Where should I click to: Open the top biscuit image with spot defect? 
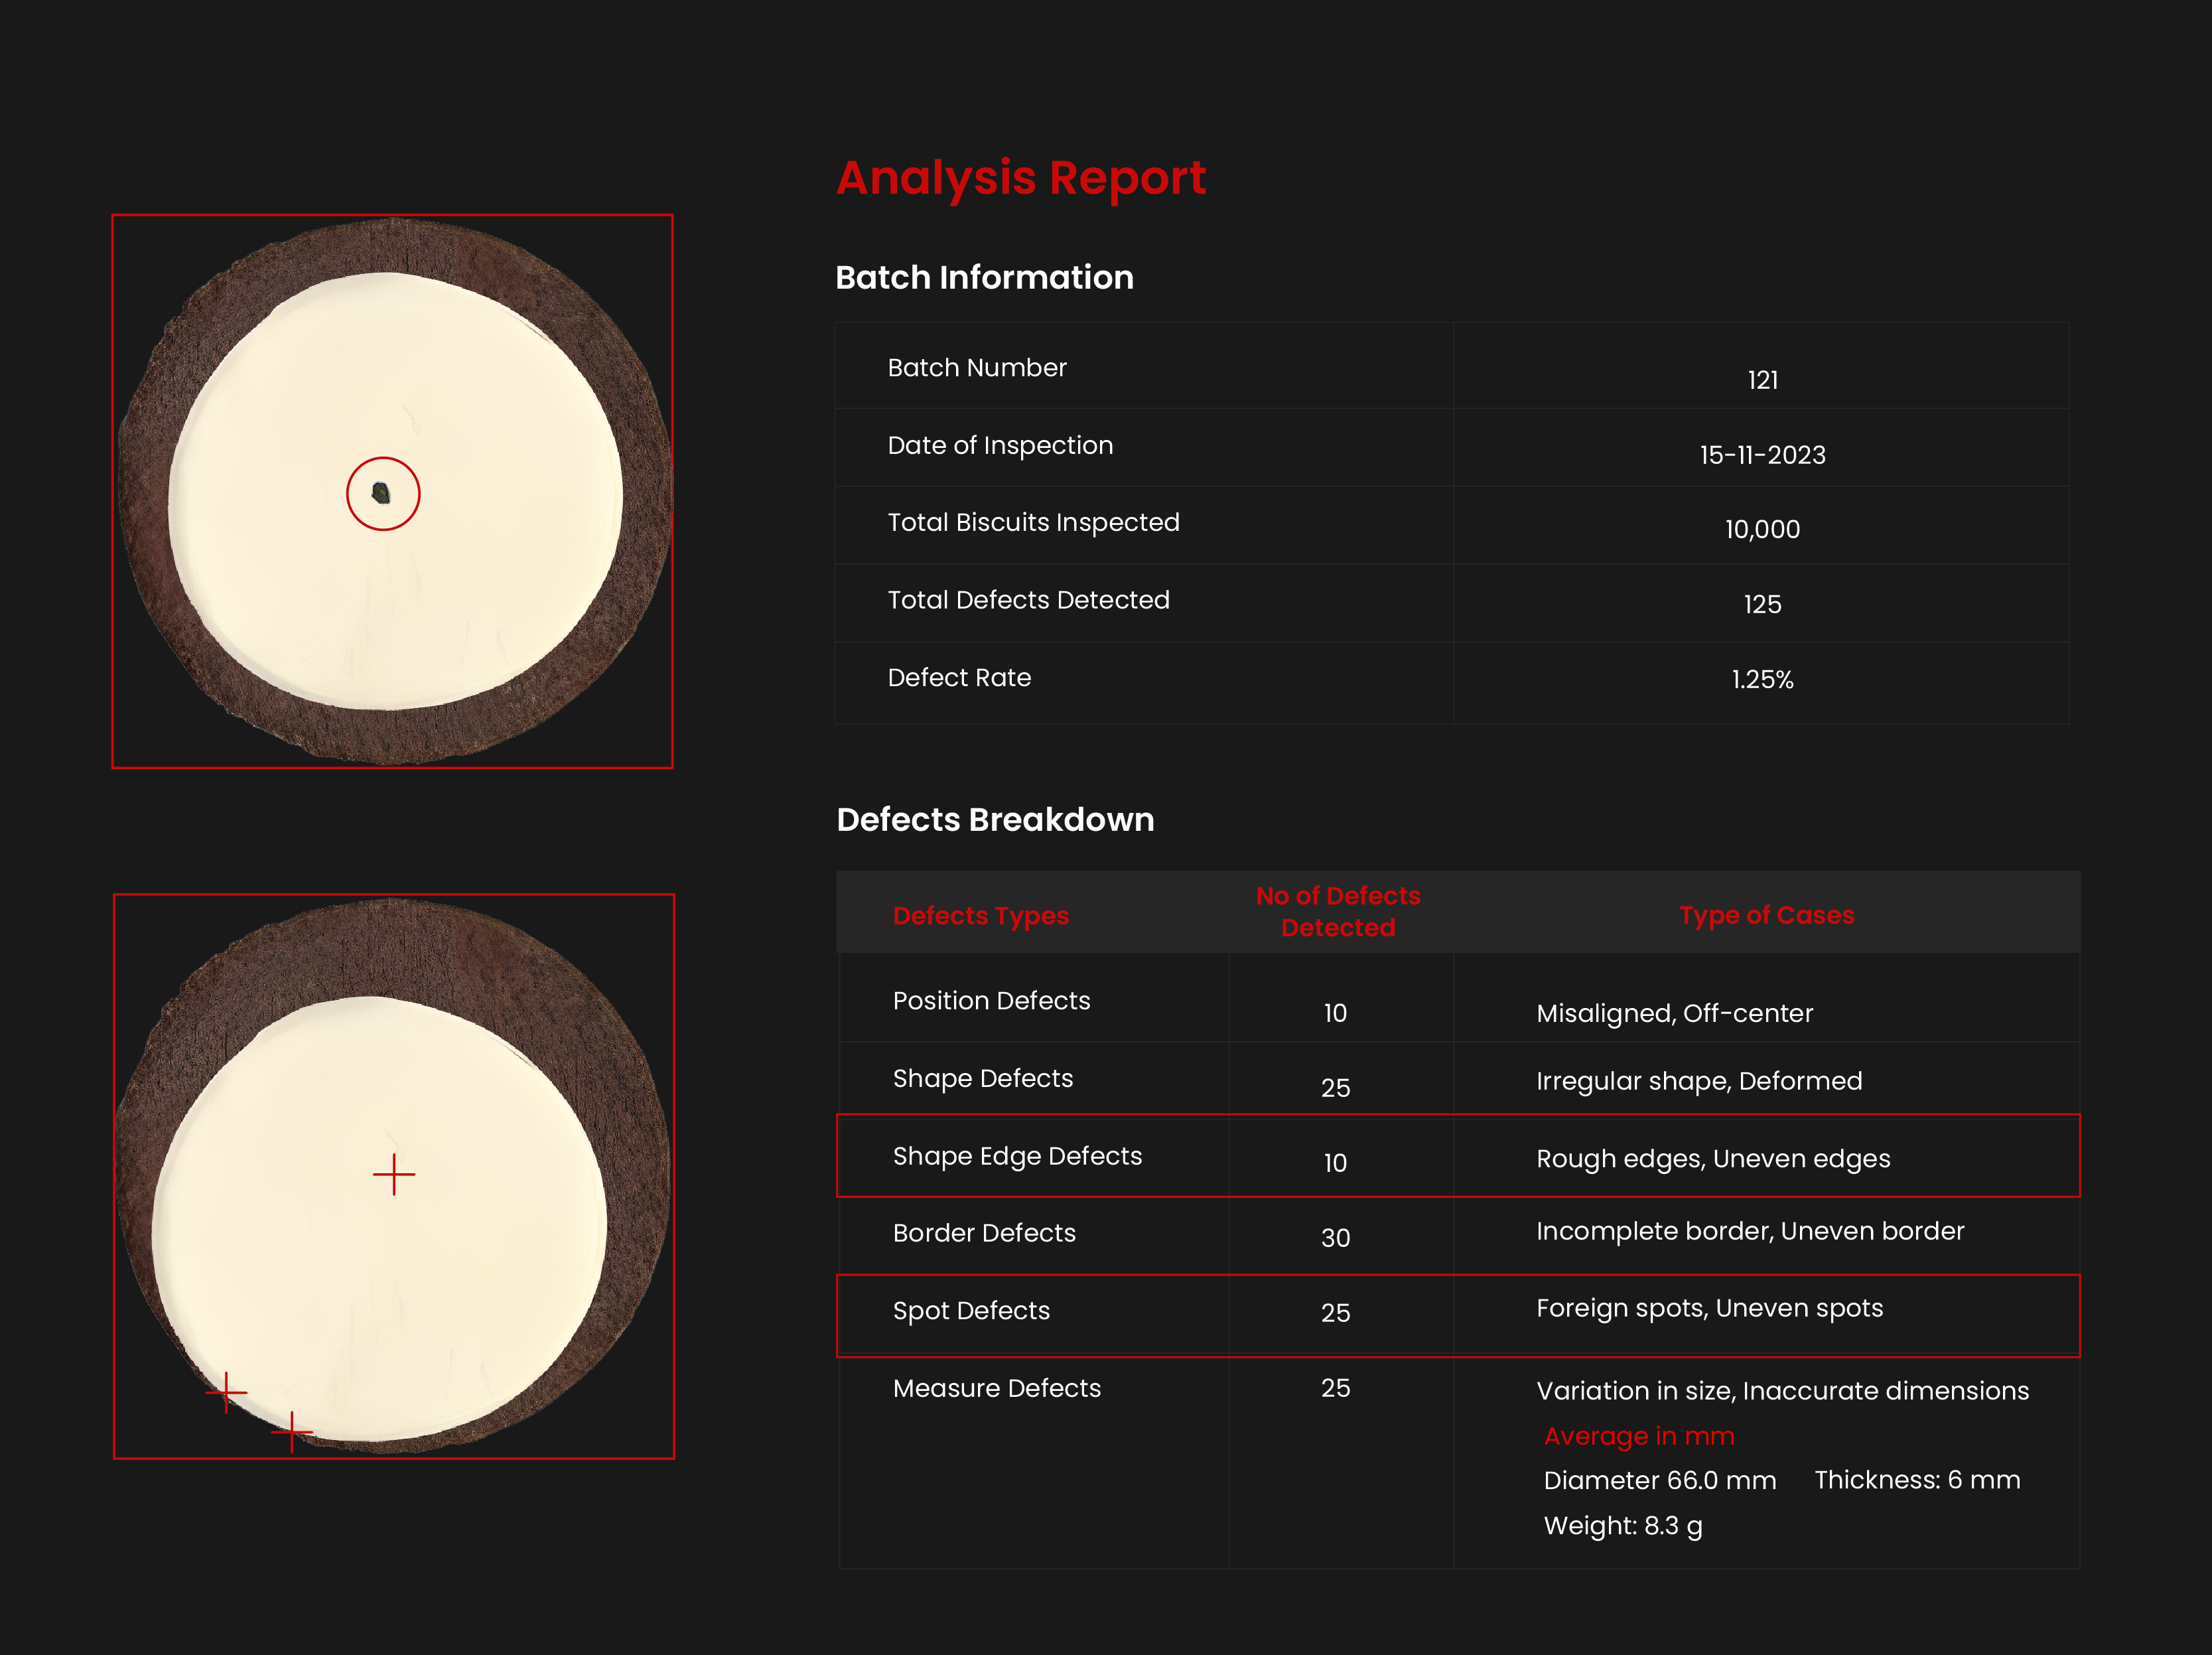click(392, 491)
